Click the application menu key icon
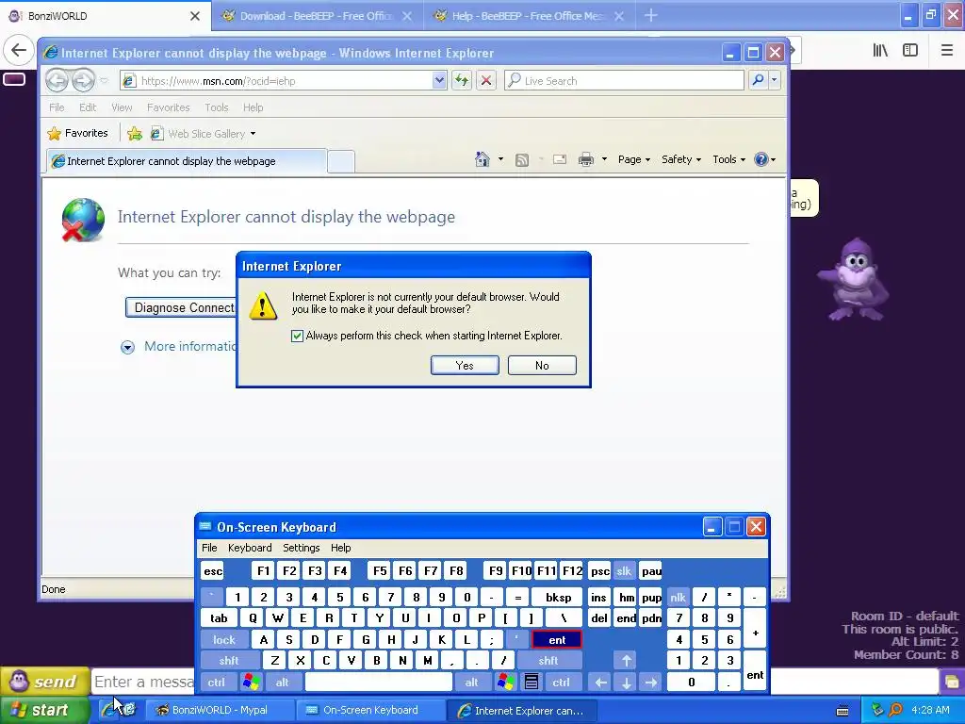965x724 pixels. (532, 683)
